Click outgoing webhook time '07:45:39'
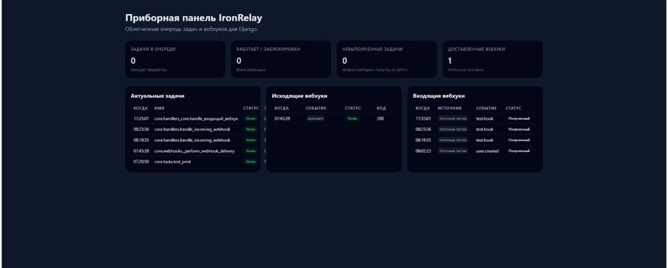 tap(282, 118)
